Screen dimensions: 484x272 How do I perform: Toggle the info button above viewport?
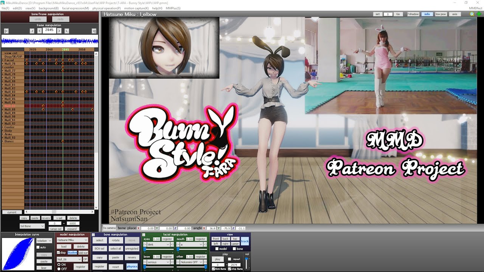coord(427,14)
